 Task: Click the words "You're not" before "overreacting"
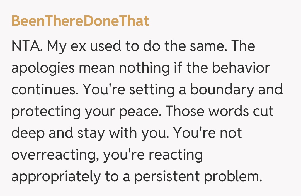coord(208,133)
